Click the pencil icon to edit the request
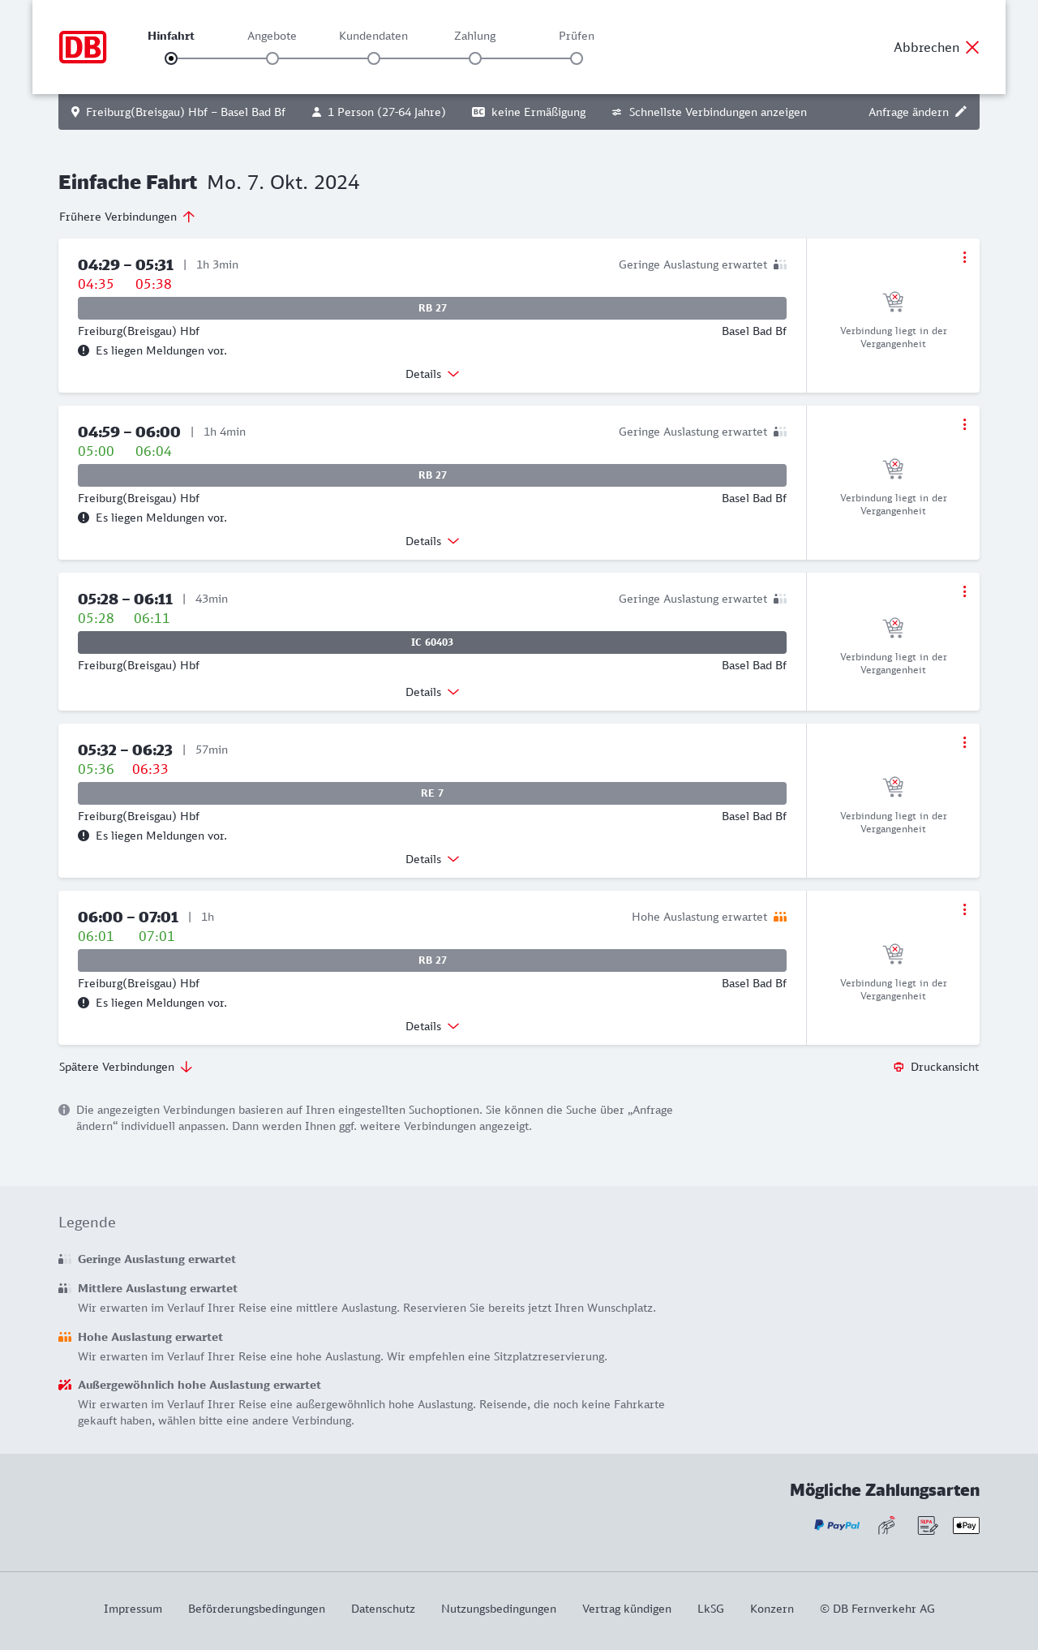 pos(961,112)
